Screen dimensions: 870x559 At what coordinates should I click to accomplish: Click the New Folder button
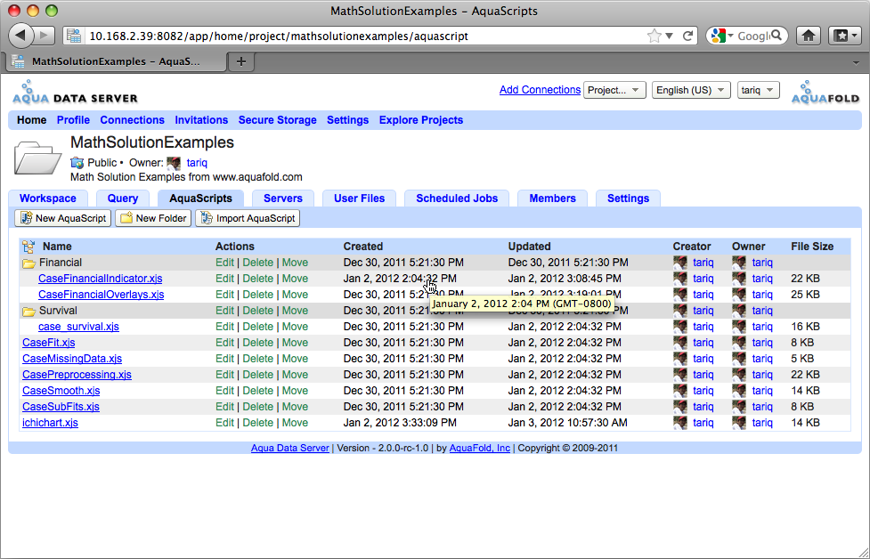pyautogui.click(x=153, y=218)
